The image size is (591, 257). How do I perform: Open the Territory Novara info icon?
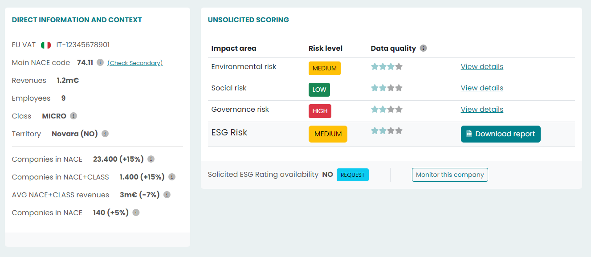[105, 134]
